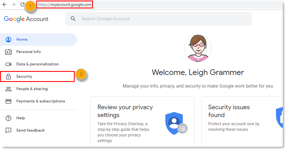Reload the page with the refresh icon
The width and height of the screenshot is (287, 151).
[x=22, y=4]
